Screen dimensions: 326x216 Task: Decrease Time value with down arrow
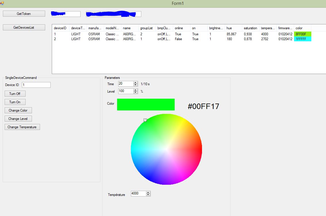(x=136, y=85)
